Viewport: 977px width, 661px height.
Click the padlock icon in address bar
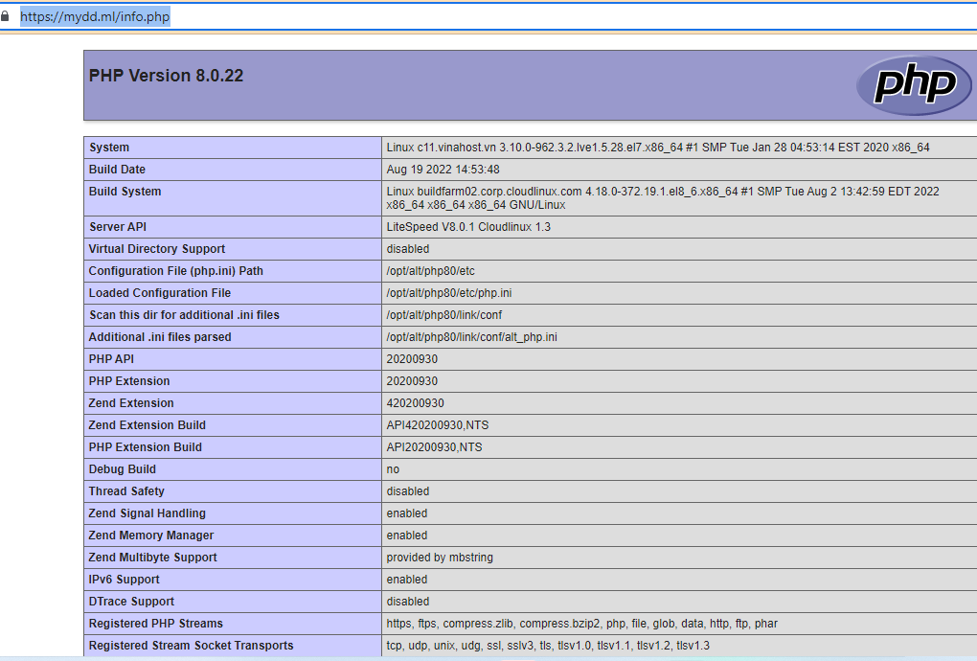[7, 17]
